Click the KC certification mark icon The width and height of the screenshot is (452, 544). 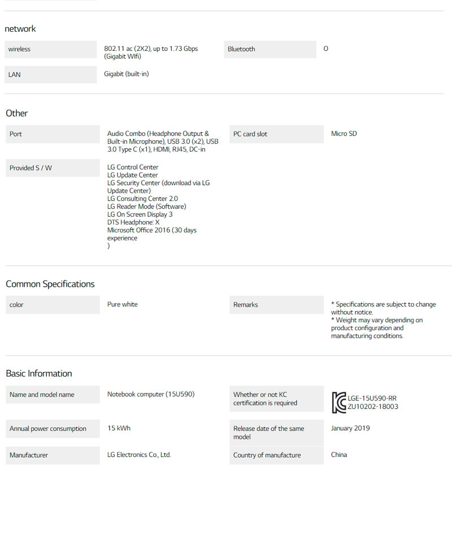pos(338,402)
